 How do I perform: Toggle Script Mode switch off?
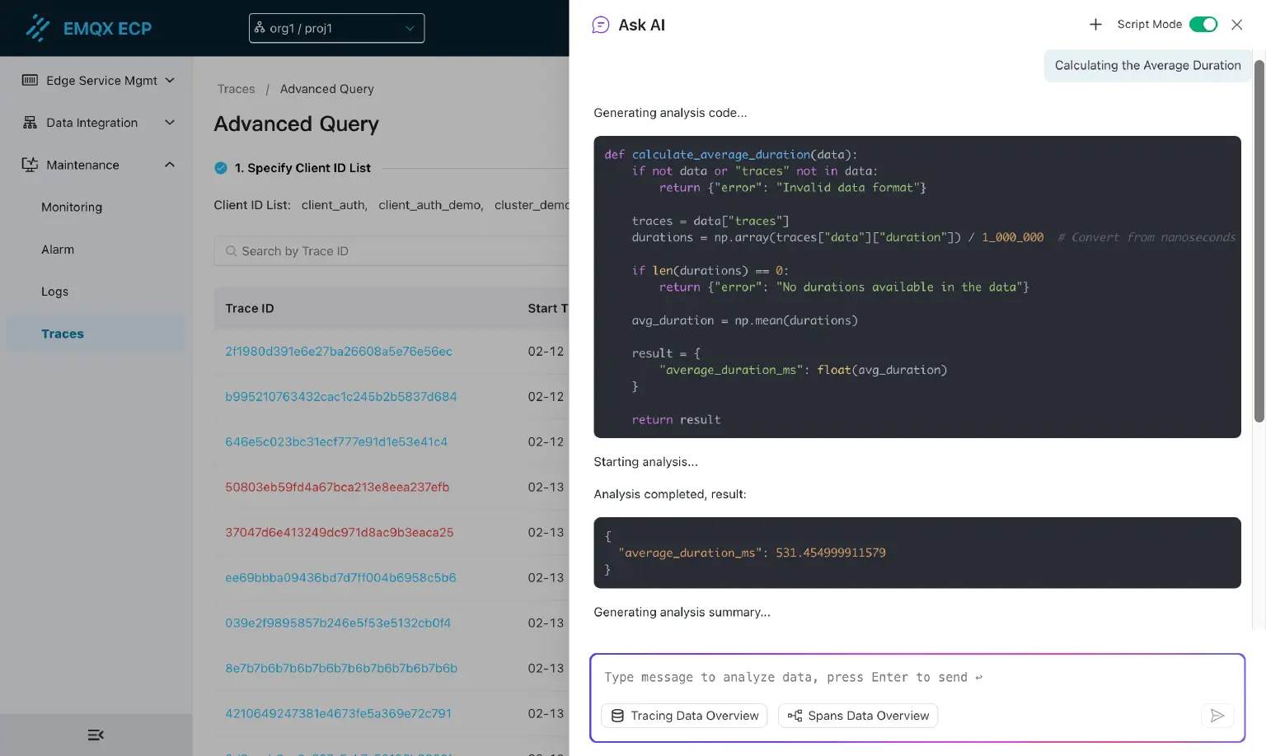(x=1203, y=25)
